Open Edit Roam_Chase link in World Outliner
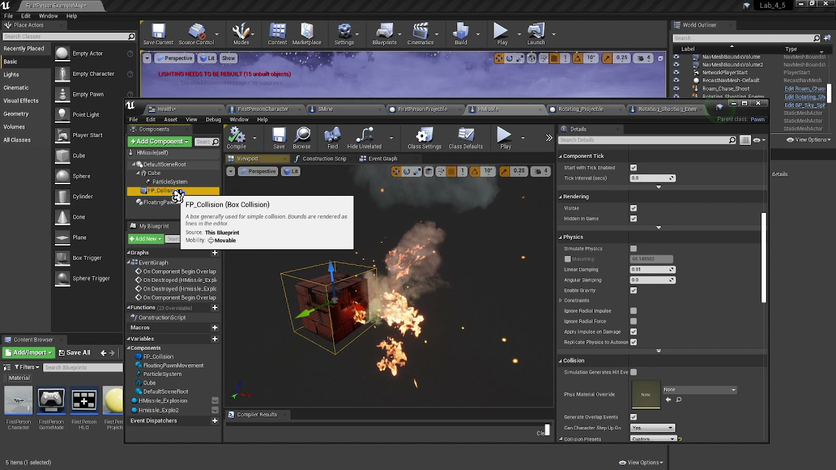The image size is (836, 470). pyautogui.click(x=805, y=89)
